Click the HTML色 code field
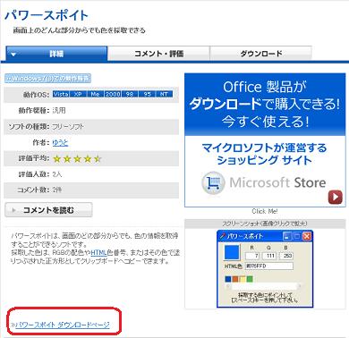The image size is (349, 338). coord(269,266)
